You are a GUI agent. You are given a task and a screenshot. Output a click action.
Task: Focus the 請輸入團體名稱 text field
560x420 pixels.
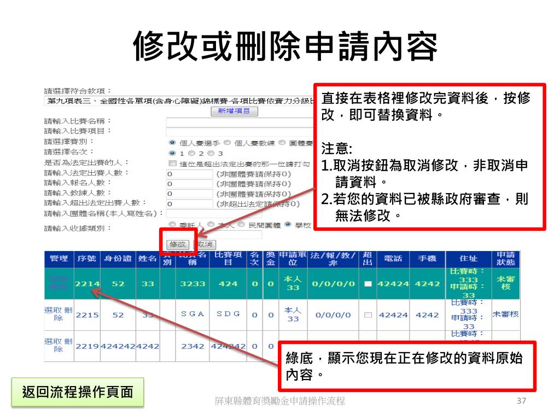tap(214, 214)
